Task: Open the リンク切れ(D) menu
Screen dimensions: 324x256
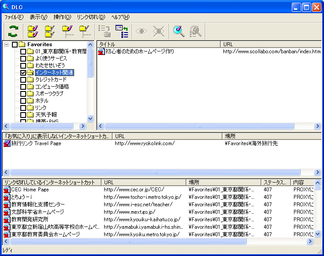Action: click(91, 17)
